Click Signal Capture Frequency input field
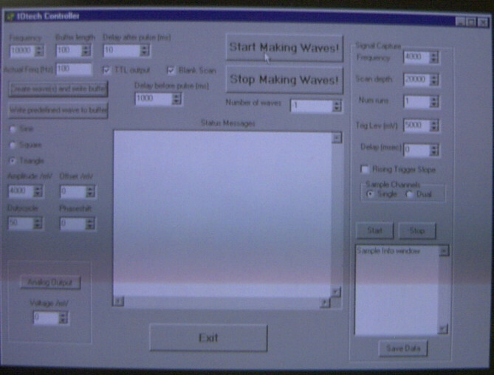 [x=416, y=57]
